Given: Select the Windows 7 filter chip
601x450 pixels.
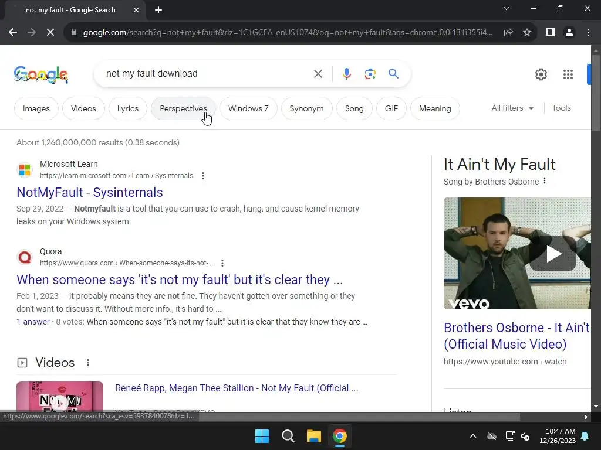Looking at the screenshot, I should coord(248,108).
